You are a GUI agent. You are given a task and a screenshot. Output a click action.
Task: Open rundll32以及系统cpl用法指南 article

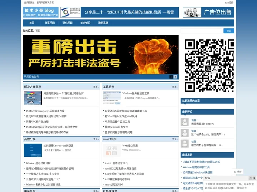click(121, 169)
